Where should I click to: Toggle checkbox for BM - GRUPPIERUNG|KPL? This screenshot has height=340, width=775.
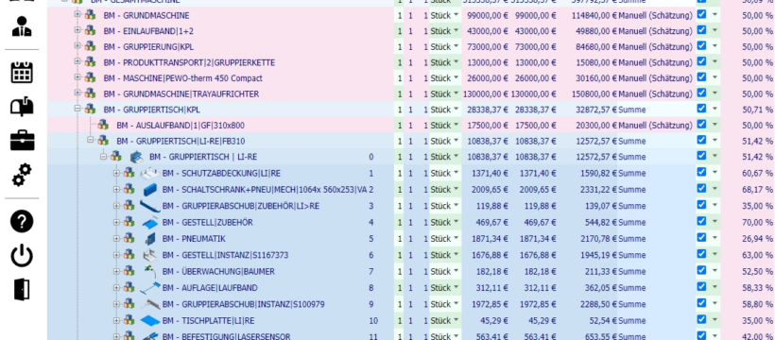[x=701, y=46]
